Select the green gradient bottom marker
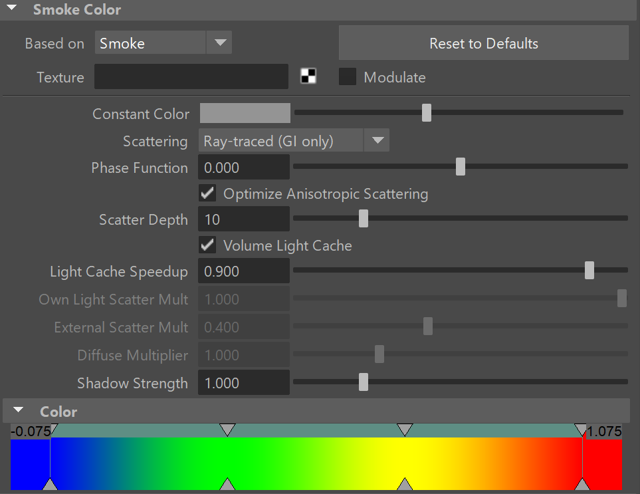This screenshot has height=494, width=640. point(227,484)
